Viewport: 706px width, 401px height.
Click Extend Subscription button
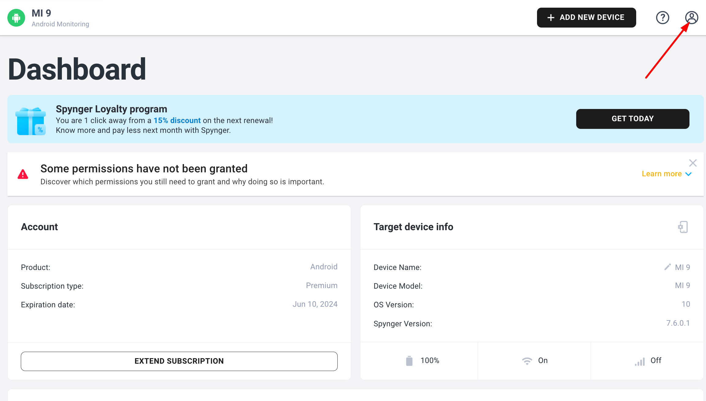(179, 361)
